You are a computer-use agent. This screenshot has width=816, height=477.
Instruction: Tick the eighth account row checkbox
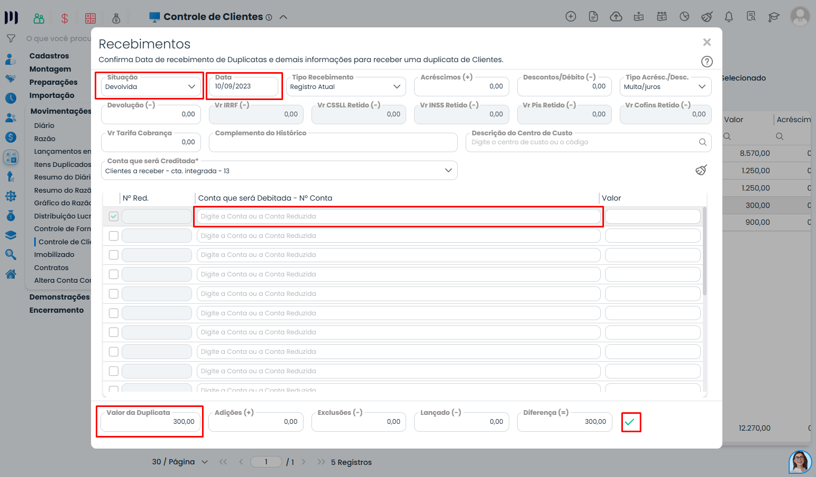pyautogui.click(x=114, y=352)
